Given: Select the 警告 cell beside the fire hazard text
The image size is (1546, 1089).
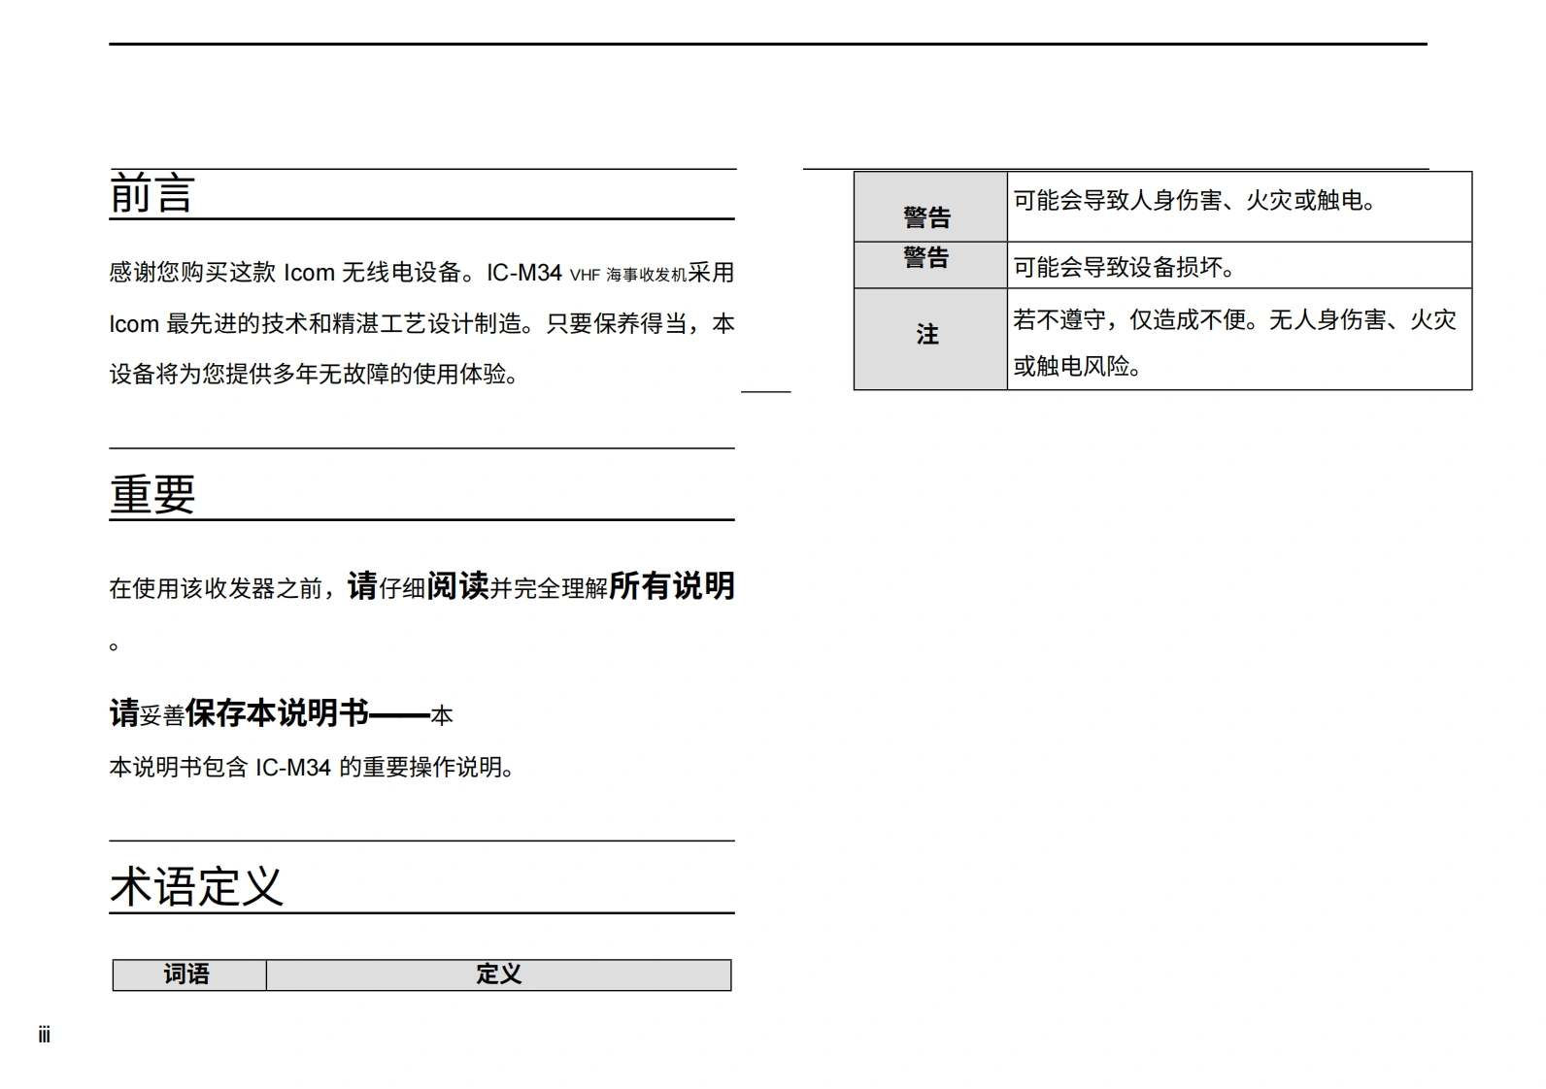Looking at the screenshot, I should 928,215.
